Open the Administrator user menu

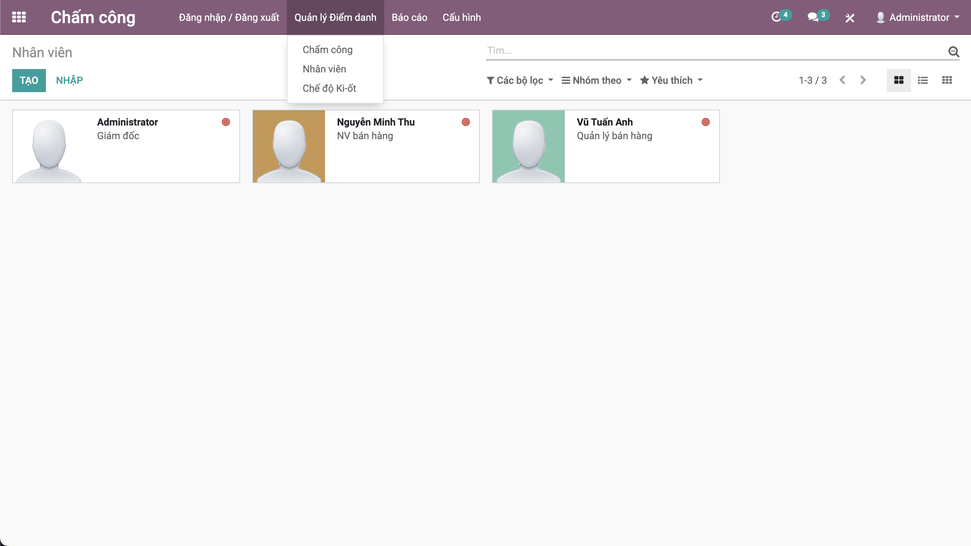(x=918, y=17)
